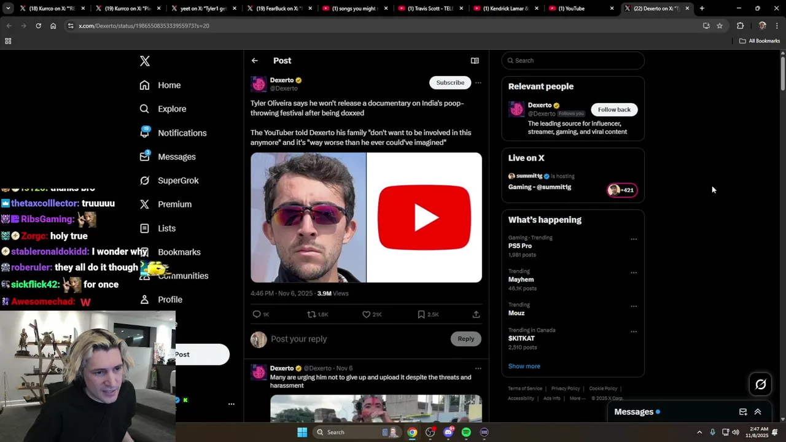Open the SuperGrok icon
This screenshot has width=786, height=442.
144,180
